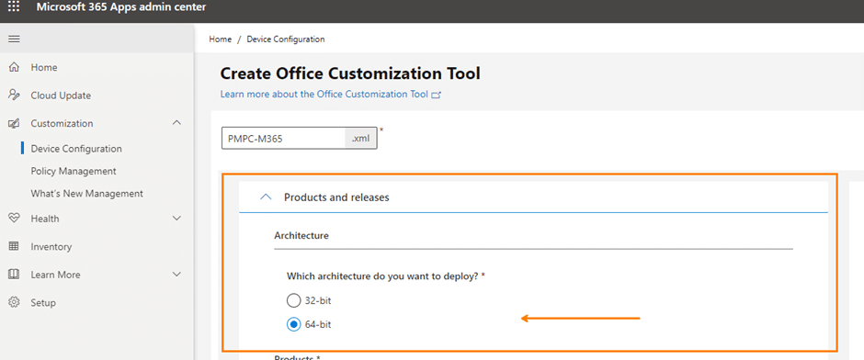
Task: Click the Architecture section label
Action: tap(301, 236)
